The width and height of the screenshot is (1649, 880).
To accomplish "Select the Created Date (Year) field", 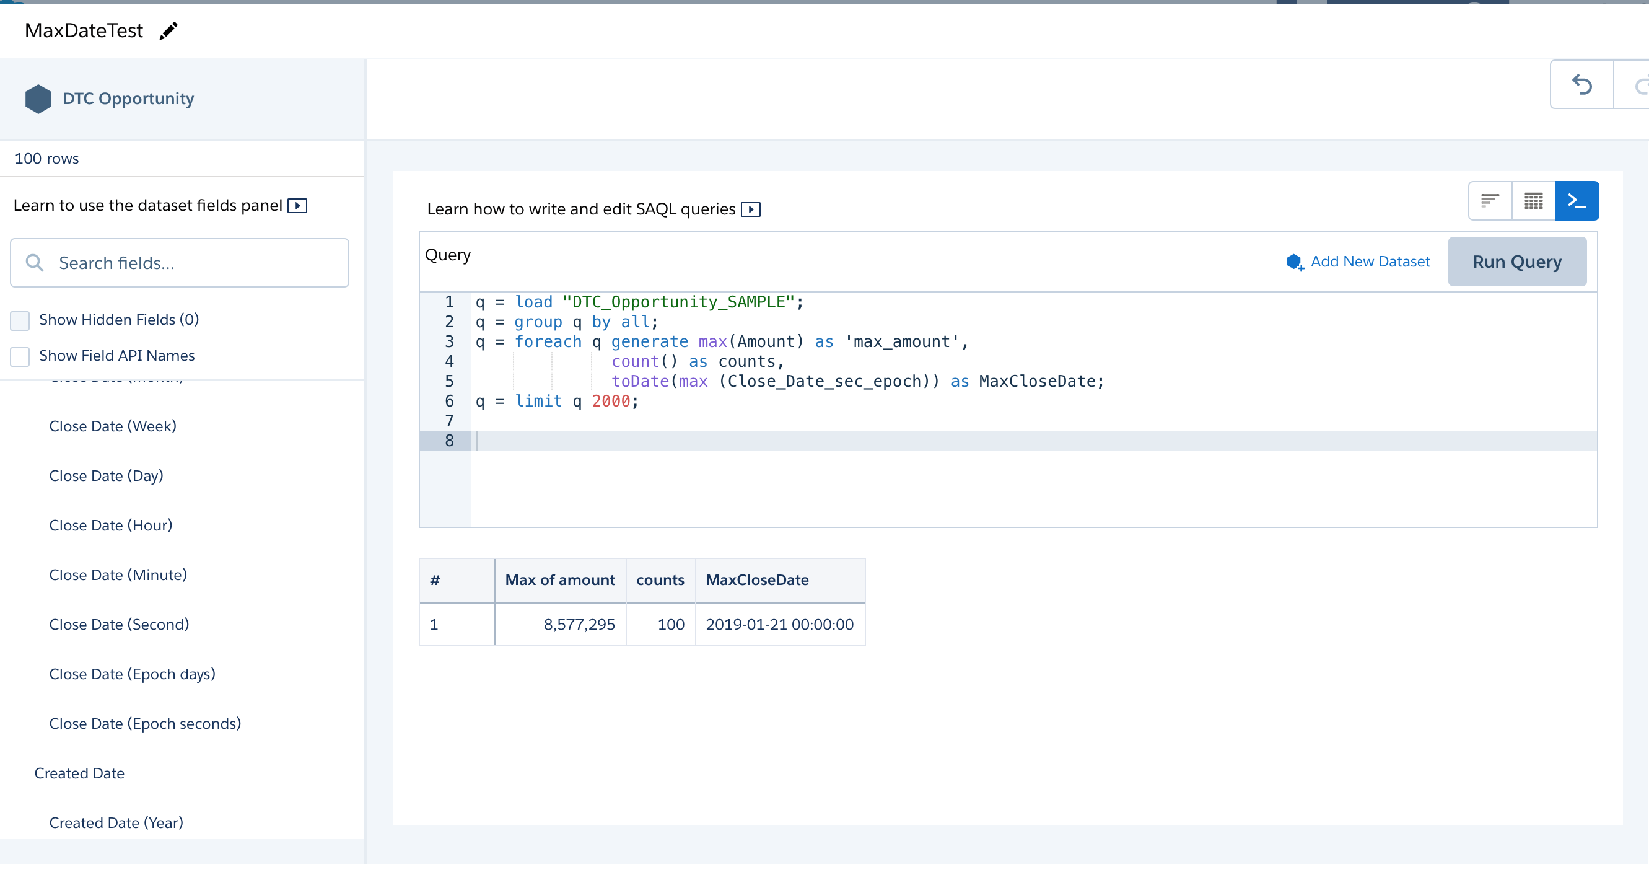I will [x=116, y=822].
